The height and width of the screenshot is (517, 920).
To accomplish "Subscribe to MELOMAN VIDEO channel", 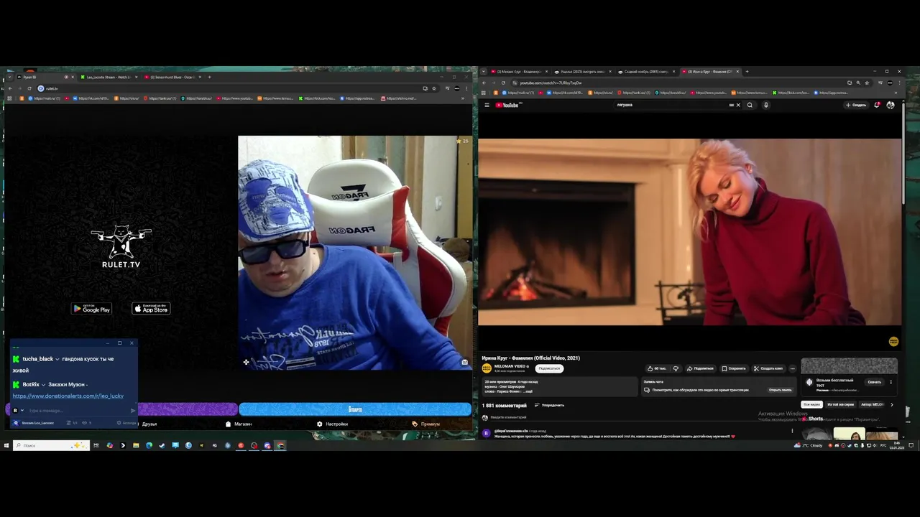I will [x=549, y=368].
